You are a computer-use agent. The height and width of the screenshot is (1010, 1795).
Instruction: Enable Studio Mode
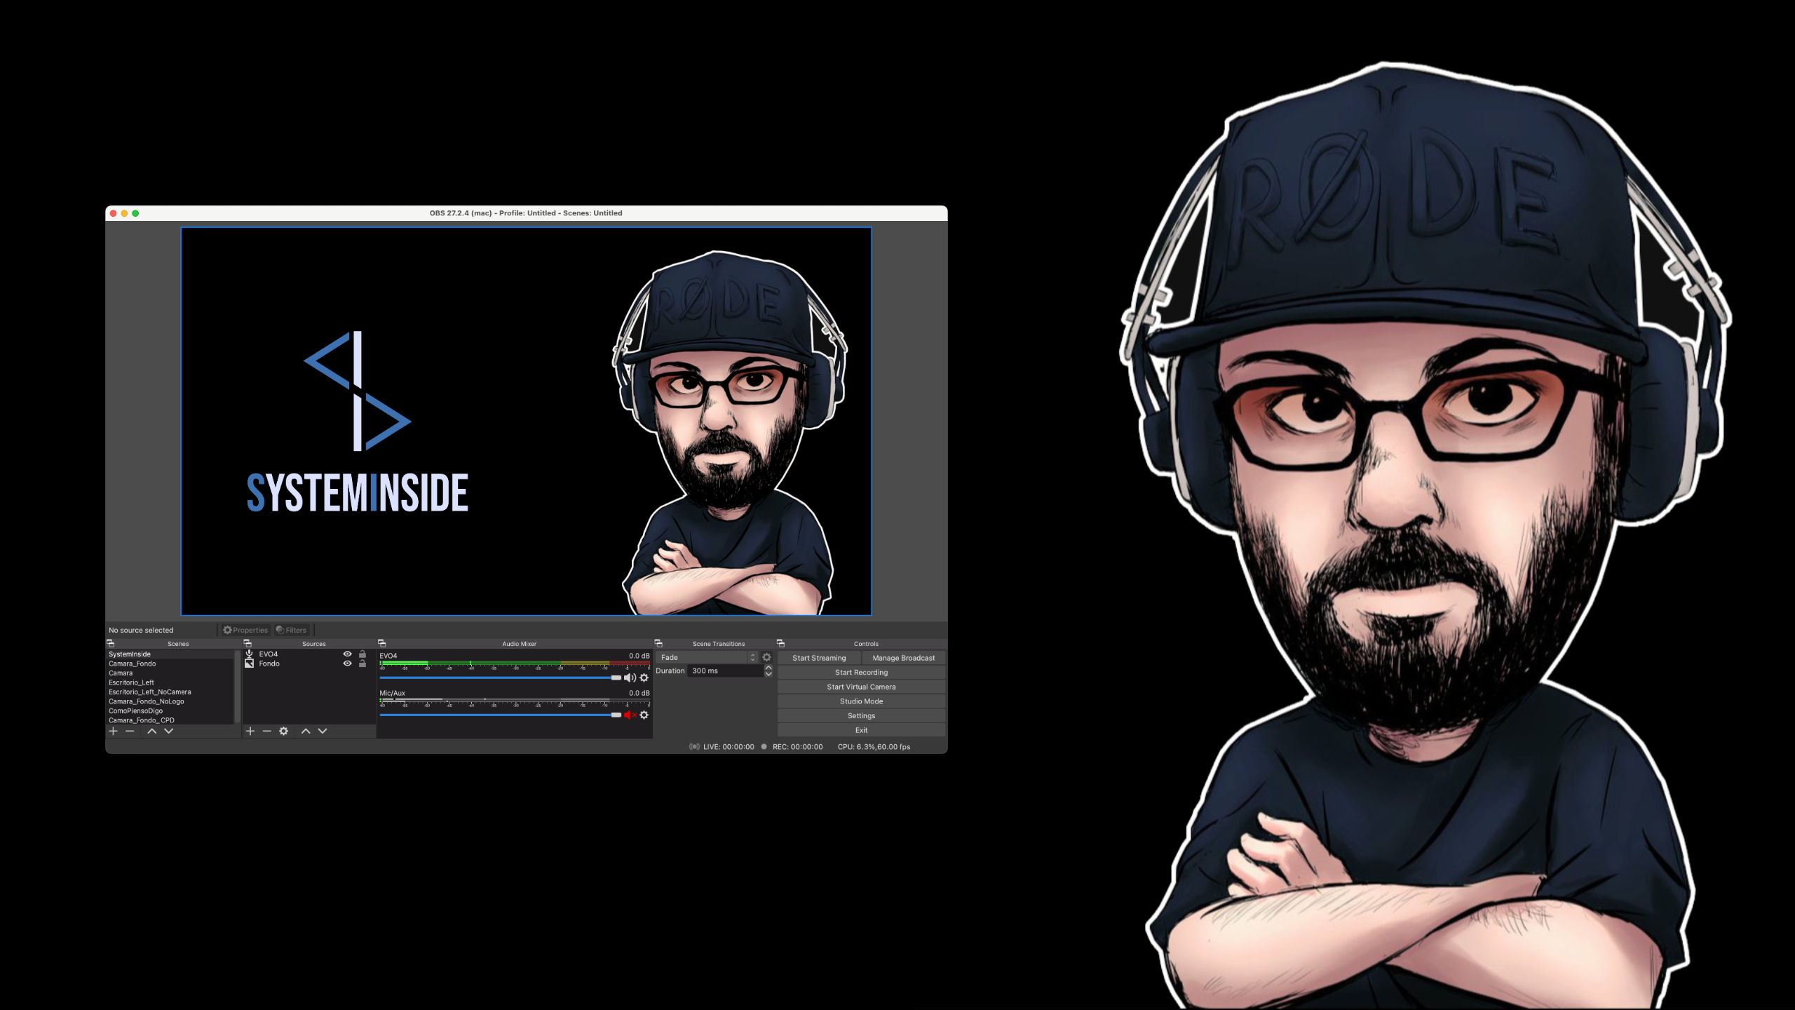(x=861, y=701)
